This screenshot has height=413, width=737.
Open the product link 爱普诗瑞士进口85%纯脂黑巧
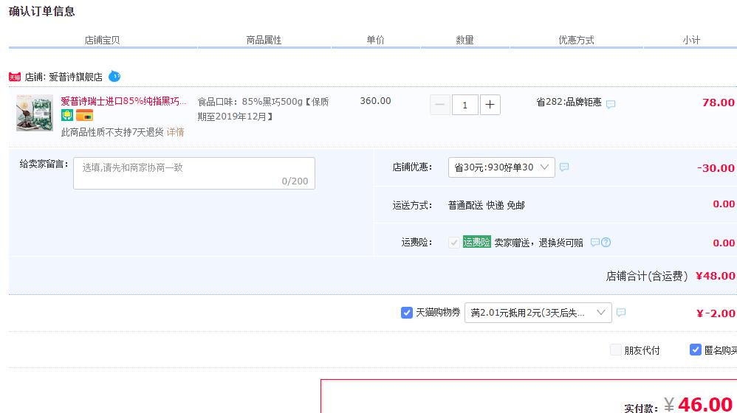pos(123,101)
